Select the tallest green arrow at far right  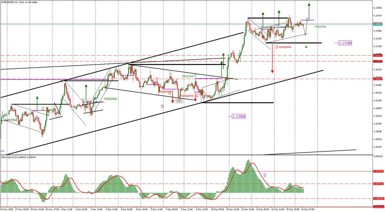(309, 5)
